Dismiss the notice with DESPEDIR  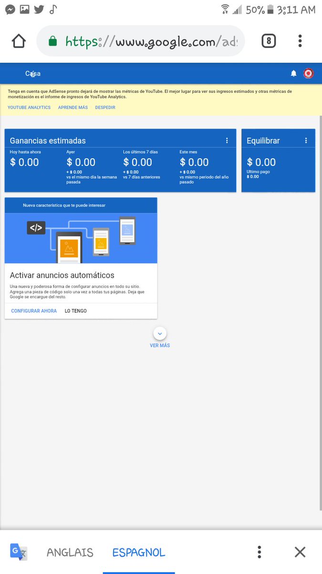tap(105, 108)
